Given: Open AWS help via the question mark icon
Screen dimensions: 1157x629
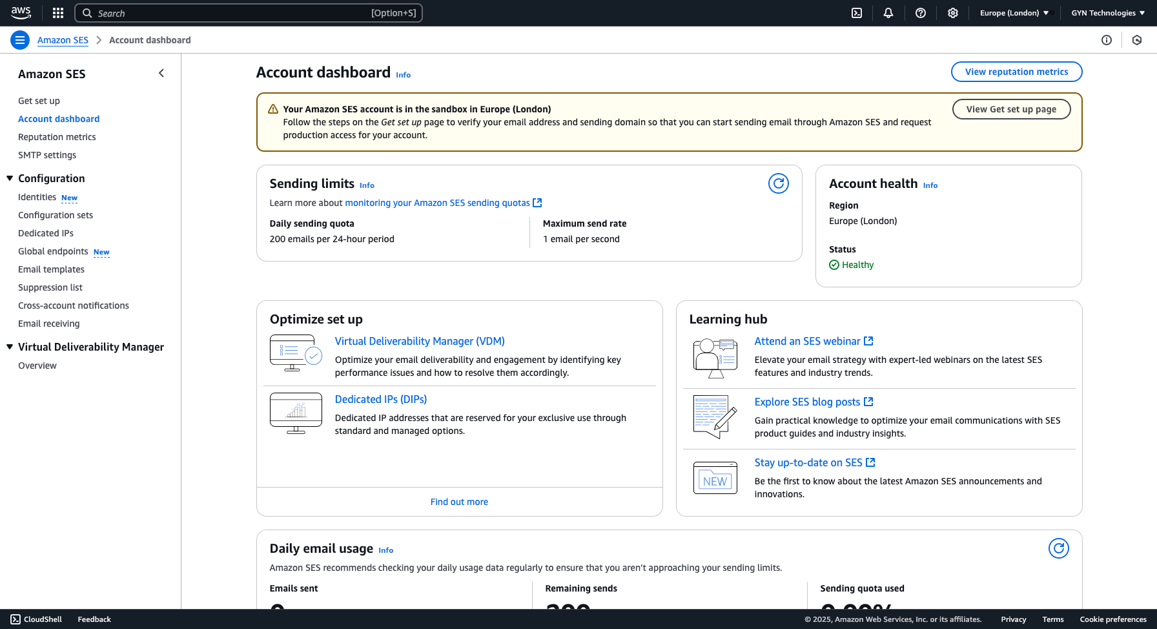Looking at the screenshot, I should [x=921, y=13].
